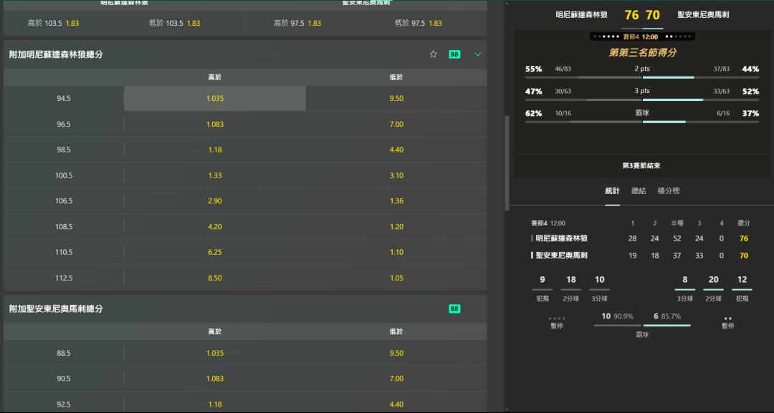The width and height of the screenshot is (774, 413).
Task: Collapse the 附加明尼蘇達森林狼總分 section with the chevron
Action: click(x=477, y=54)
